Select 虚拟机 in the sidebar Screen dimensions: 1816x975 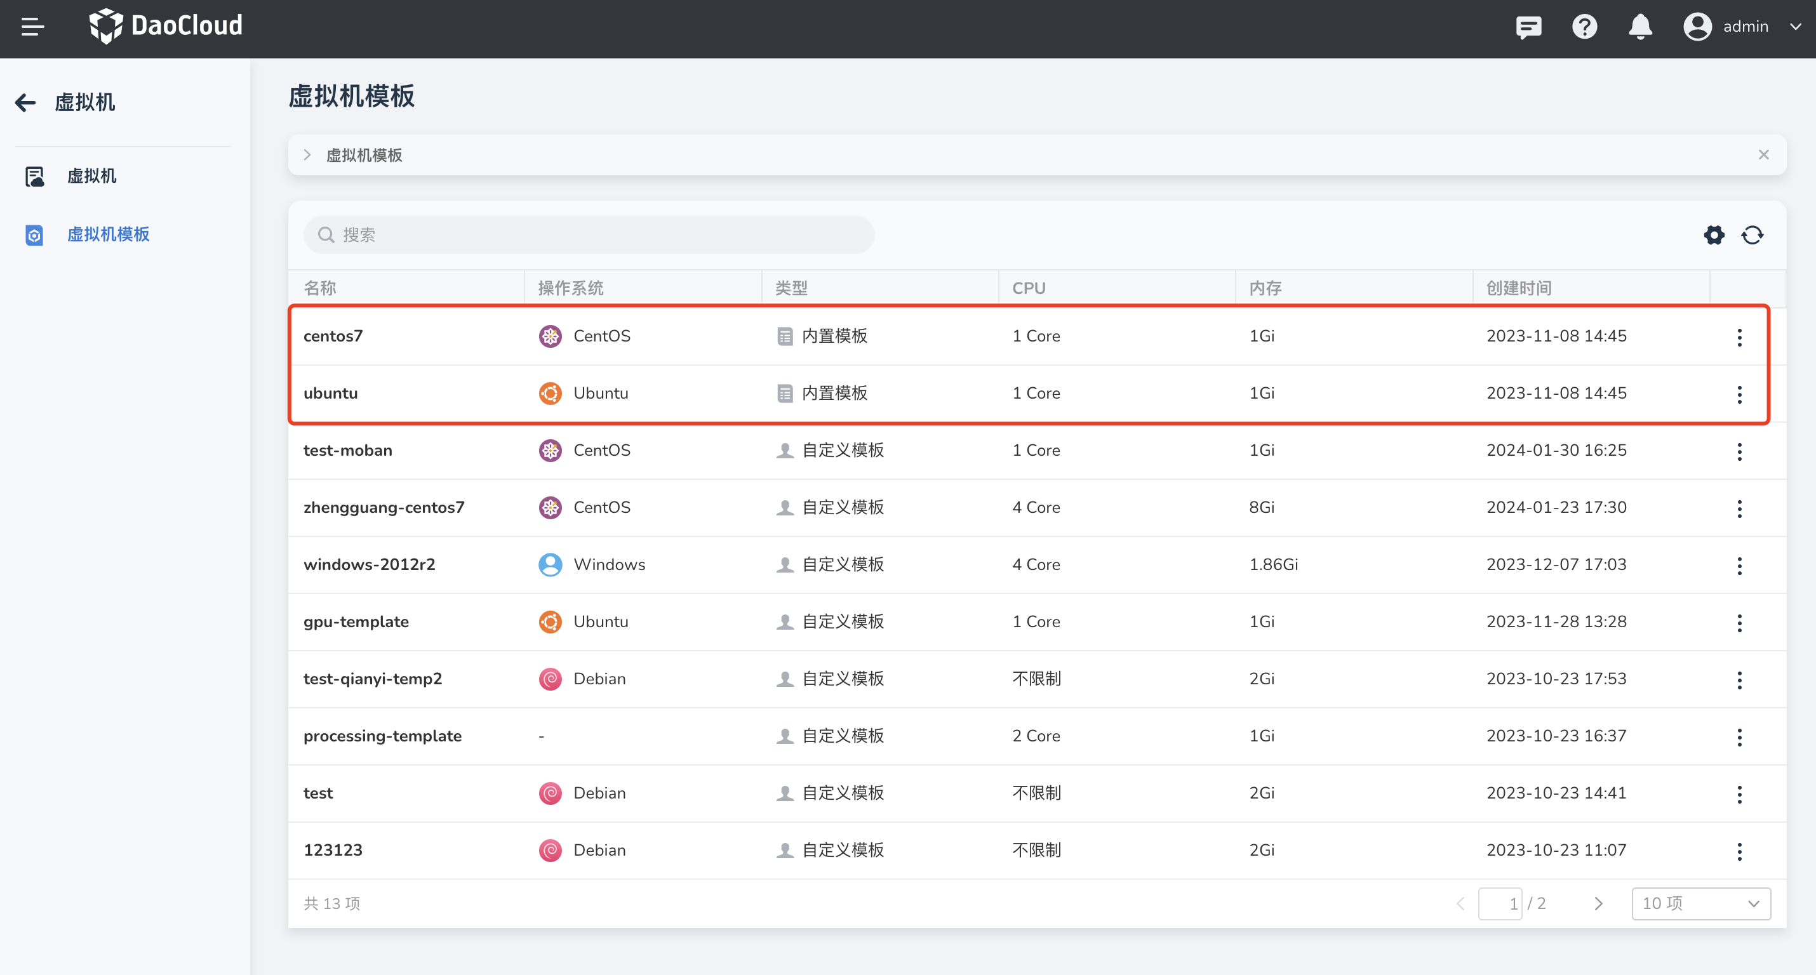tap(91, 176)
